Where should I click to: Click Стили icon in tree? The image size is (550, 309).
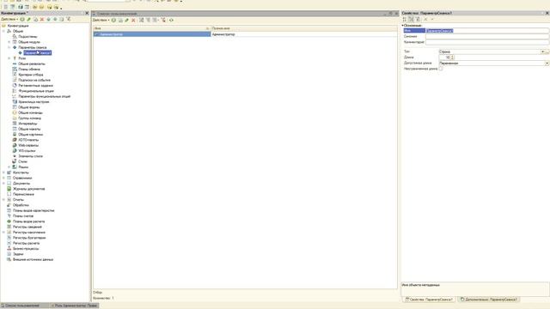point(15,161)
